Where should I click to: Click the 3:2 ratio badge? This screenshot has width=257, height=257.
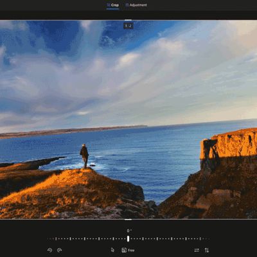tap(128, 26)
